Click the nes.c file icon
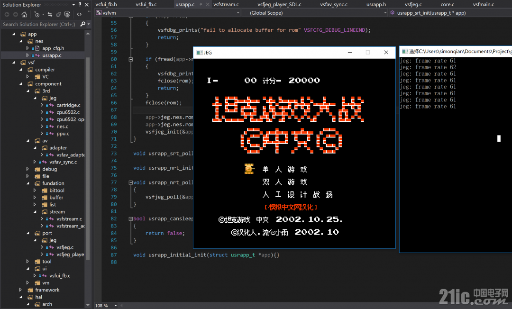Image resolution: width=512 pixels, height=309 pixels. (x=51, y=127)
